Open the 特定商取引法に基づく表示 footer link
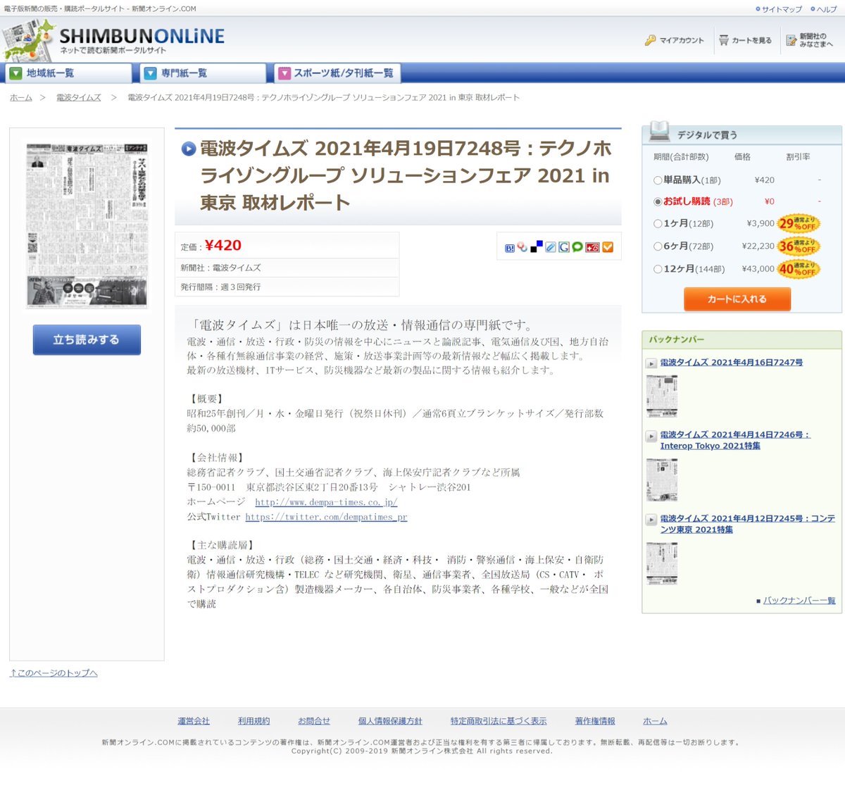The width and height of the screenshot is (845, 795). click(x=499, y=721)
